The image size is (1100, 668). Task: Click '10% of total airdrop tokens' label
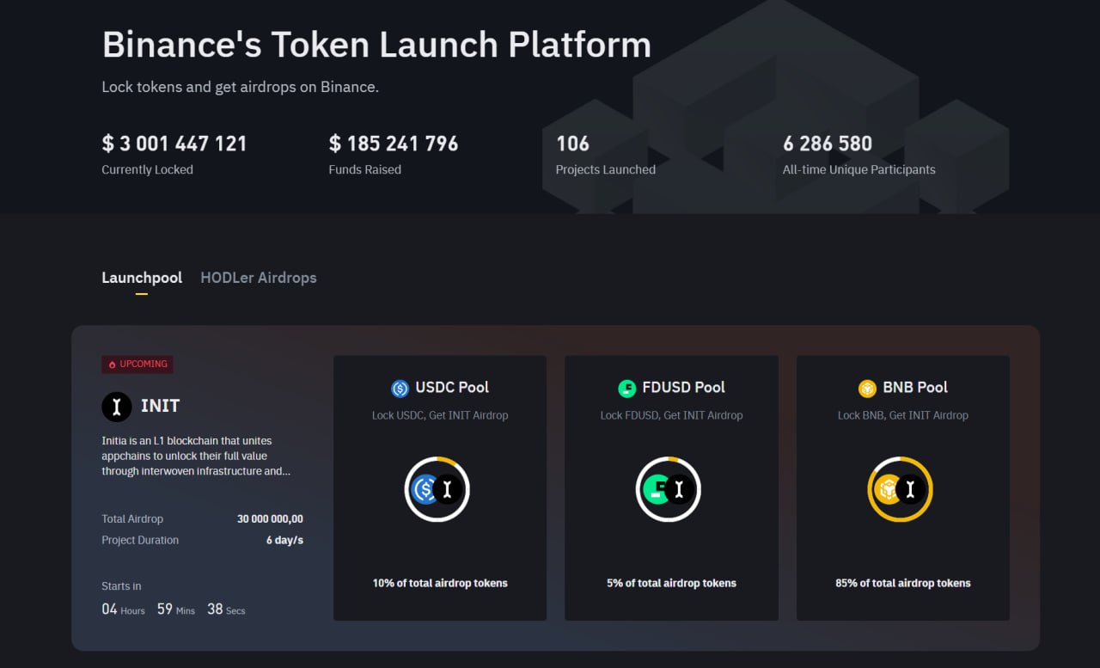point(440,583)
